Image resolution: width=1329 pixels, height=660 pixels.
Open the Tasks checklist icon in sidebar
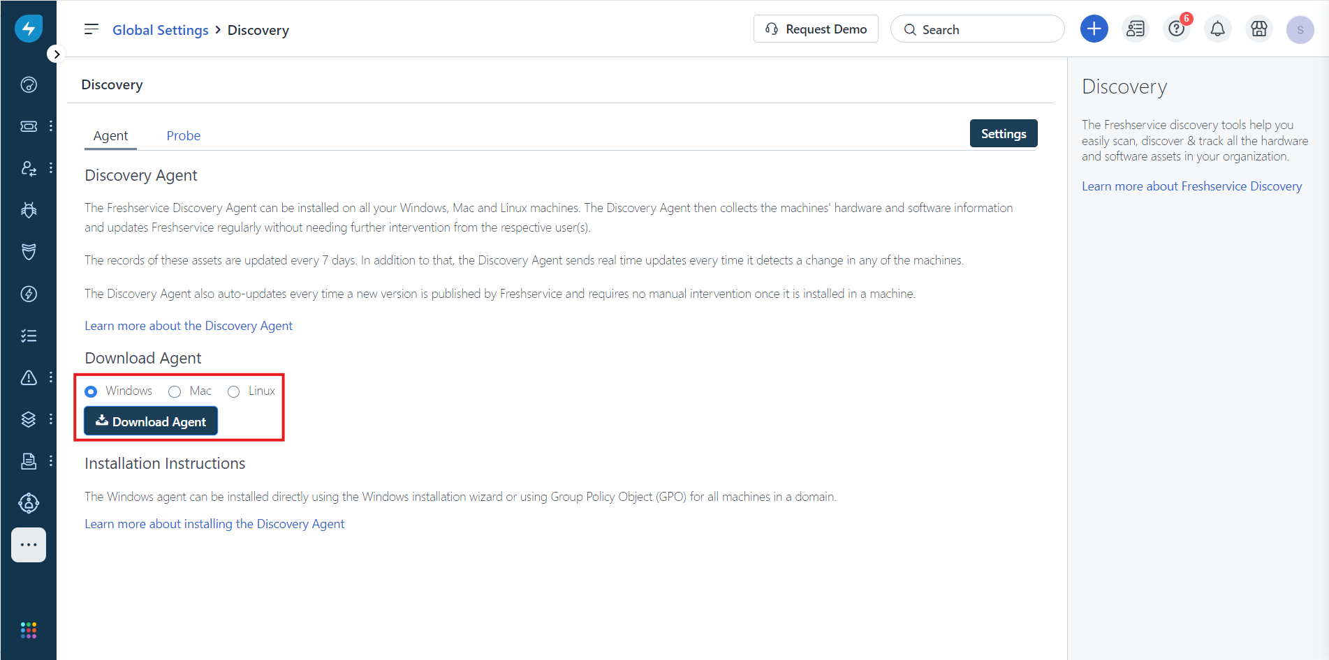[29, 336]
